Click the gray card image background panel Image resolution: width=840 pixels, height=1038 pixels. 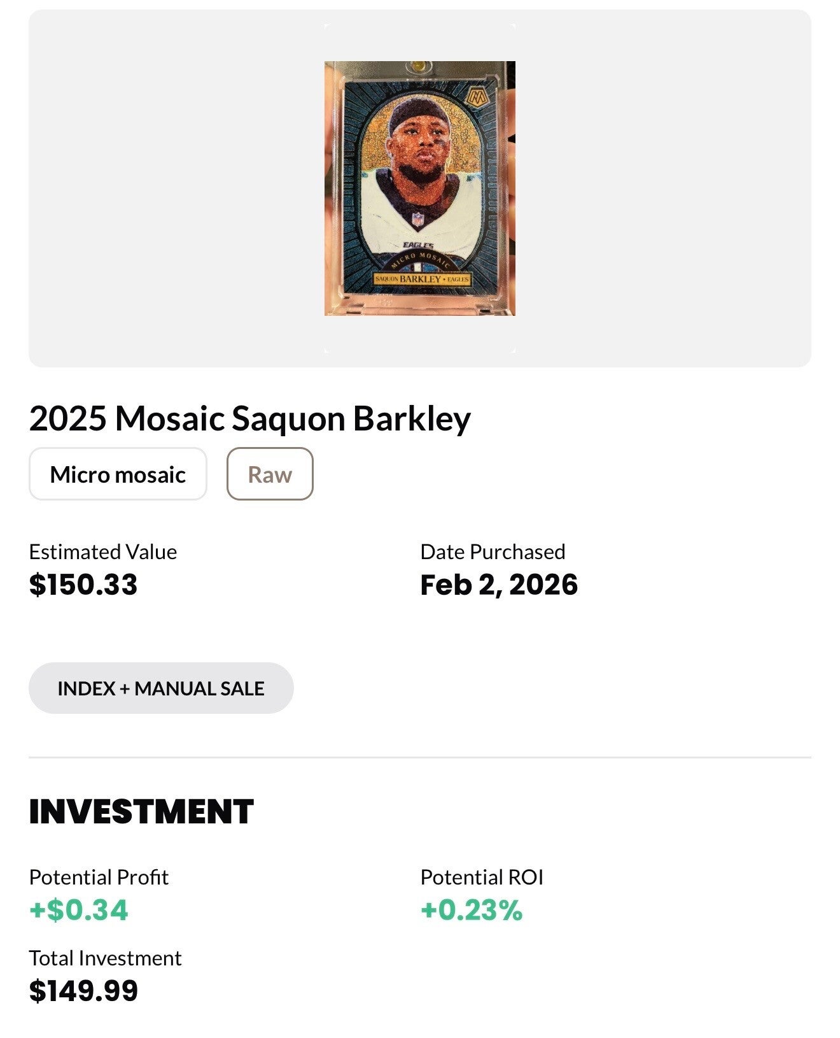tap(159, 191)
